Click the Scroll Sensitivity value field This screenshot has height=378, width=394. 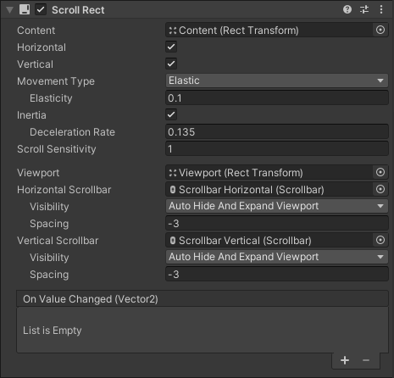pos(277,148)
